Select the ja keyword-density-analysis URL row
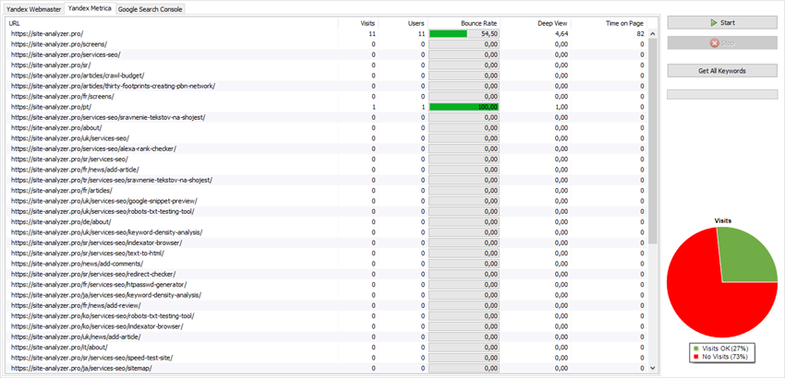This screenshot has width=785, height=378. [x=328, y=295]
